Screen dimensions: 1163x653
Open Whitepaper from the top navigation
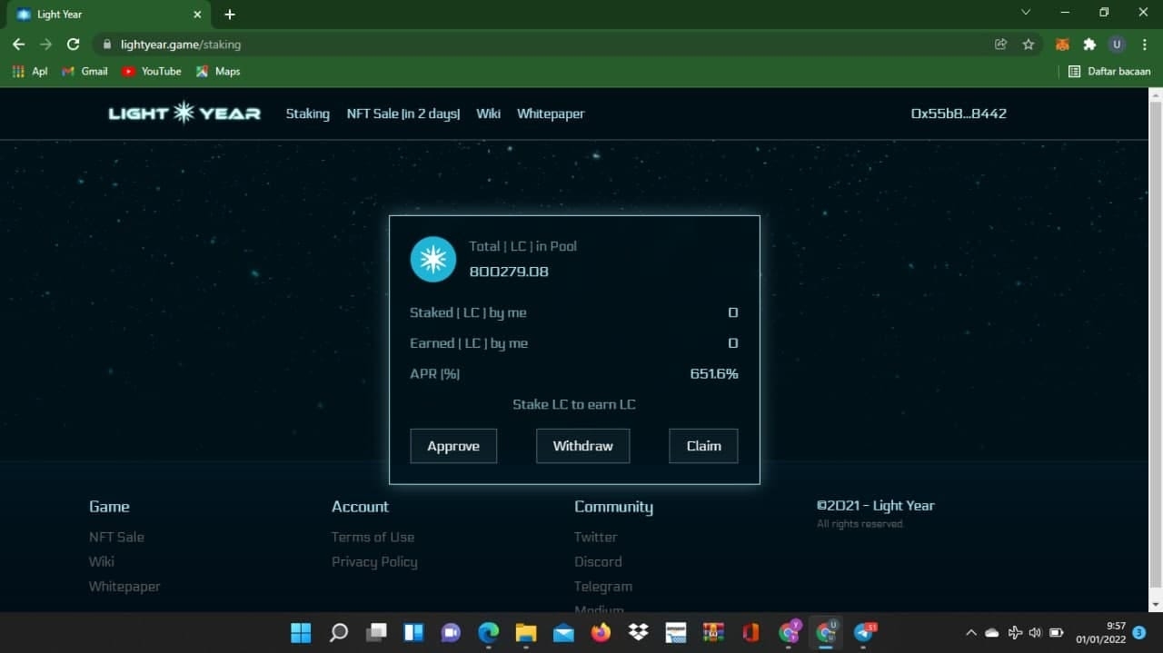[550, 114]
